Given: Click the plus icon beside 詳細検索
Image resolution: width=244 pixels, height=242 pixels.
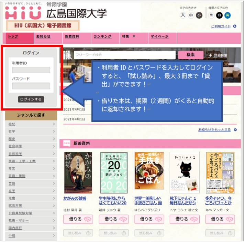Looking at the screenshot, I should tap(210, 55).
